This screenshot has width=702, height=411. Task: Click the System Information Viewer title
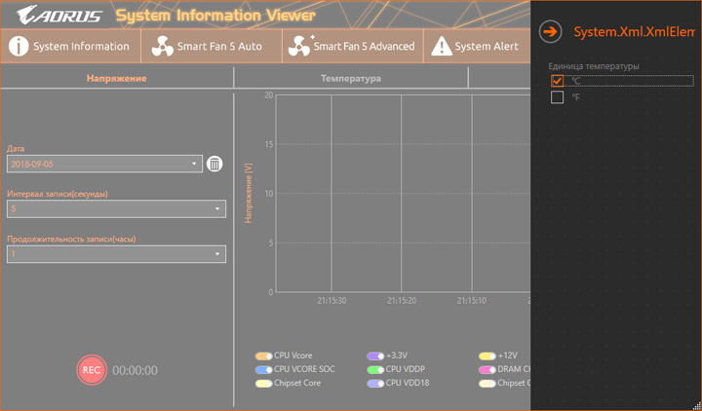point(215,16)
